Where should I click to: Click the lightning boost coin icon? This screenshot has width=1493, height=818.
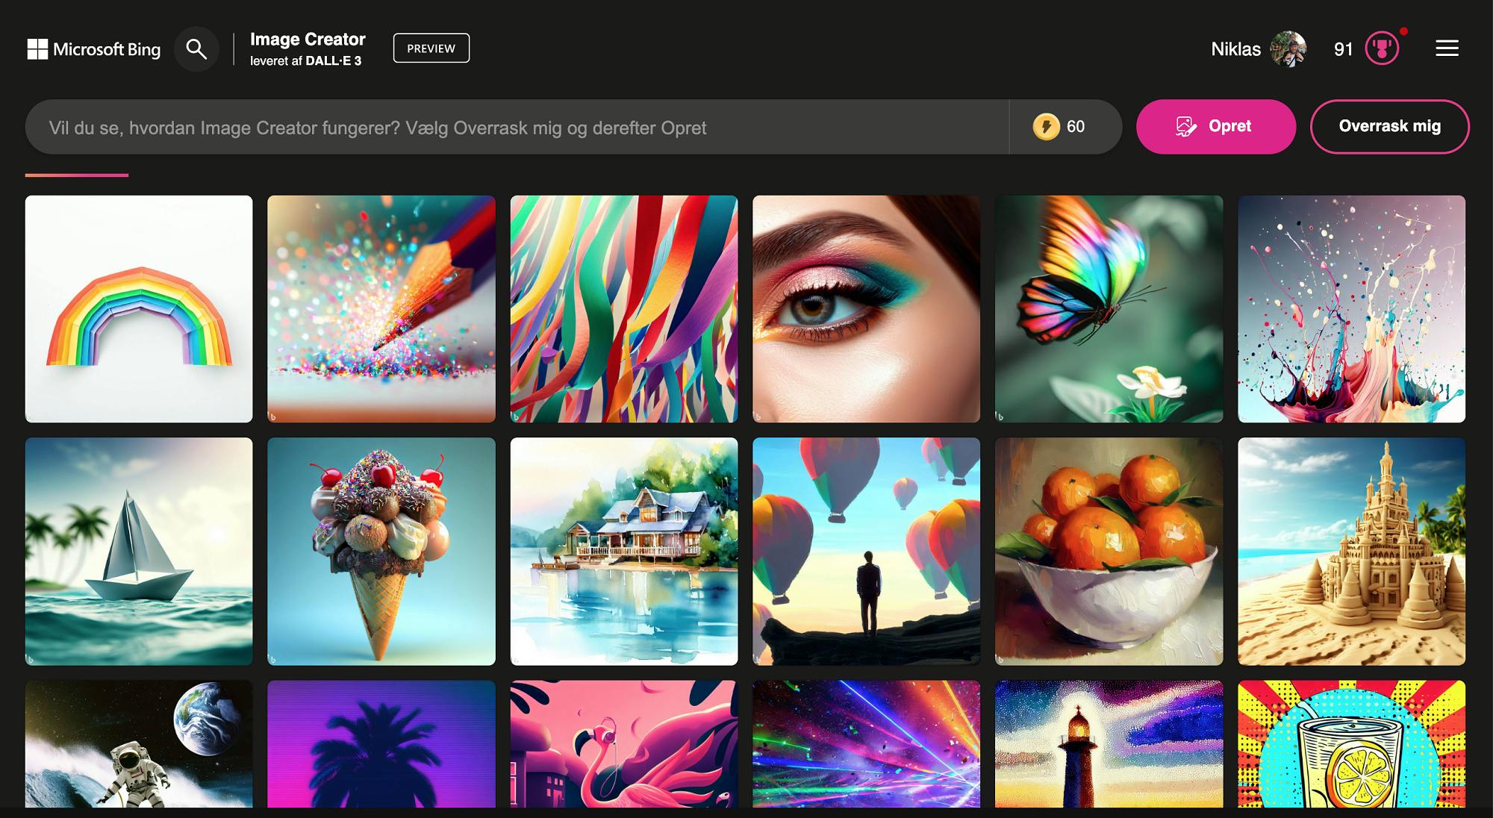1046,127
